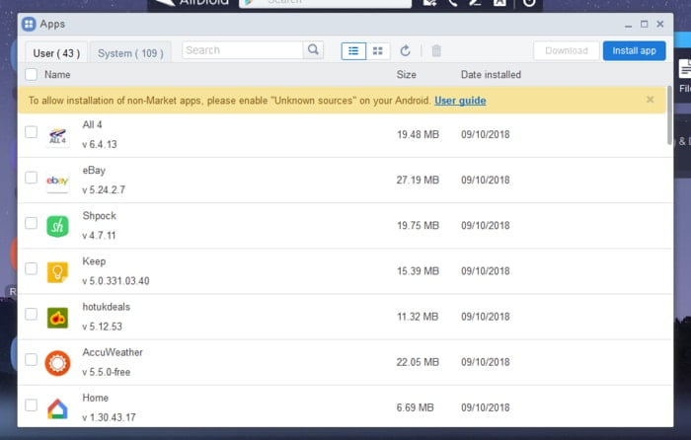
Task: Switch to grid view icon
Action: [x=378, y=51]
